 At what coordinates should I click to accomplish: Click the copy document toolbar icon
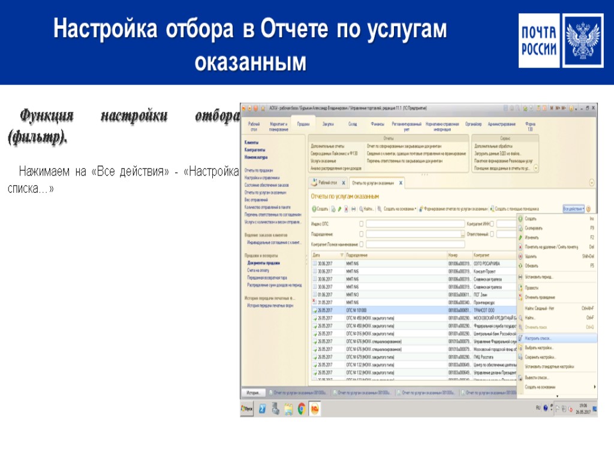[333, 209]
